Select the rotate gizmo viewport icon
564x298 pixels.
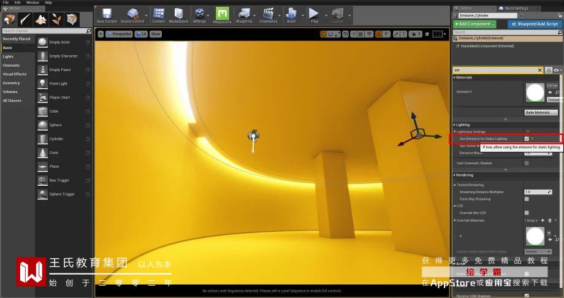tap(330, 34)
